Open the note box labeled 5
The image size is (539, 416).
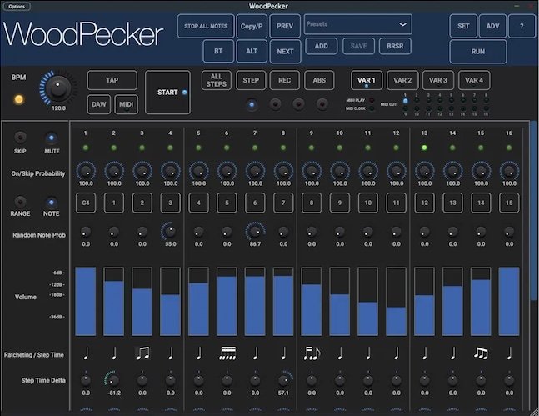(x=227, y=203)
